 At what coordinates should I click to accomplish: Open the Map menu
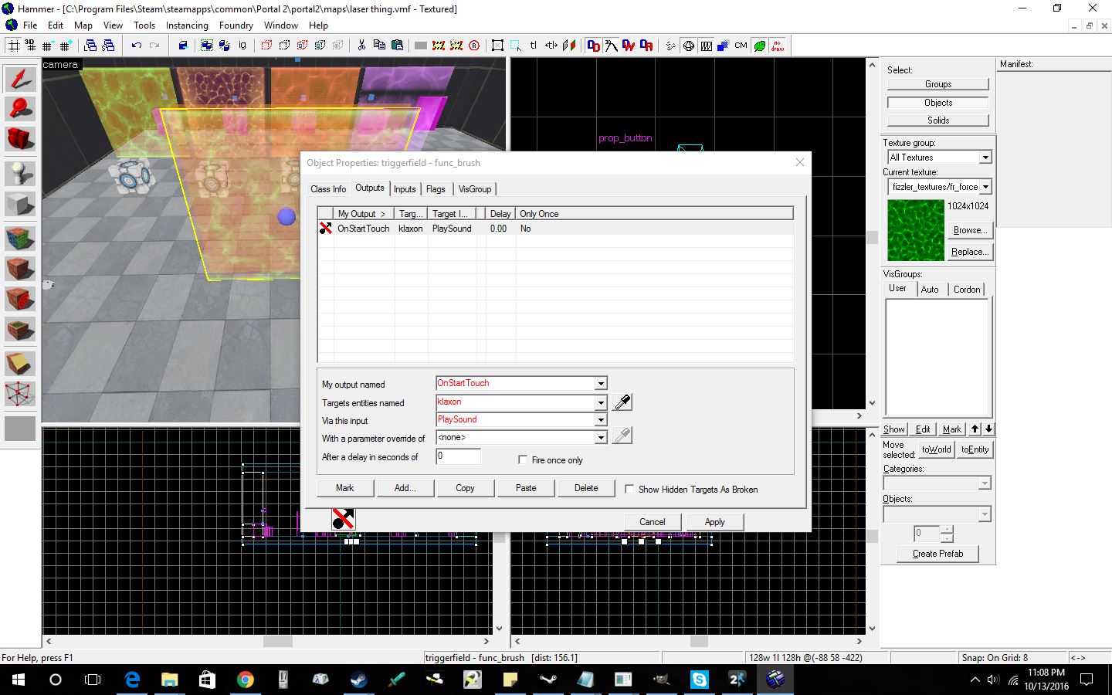point(83,25)
